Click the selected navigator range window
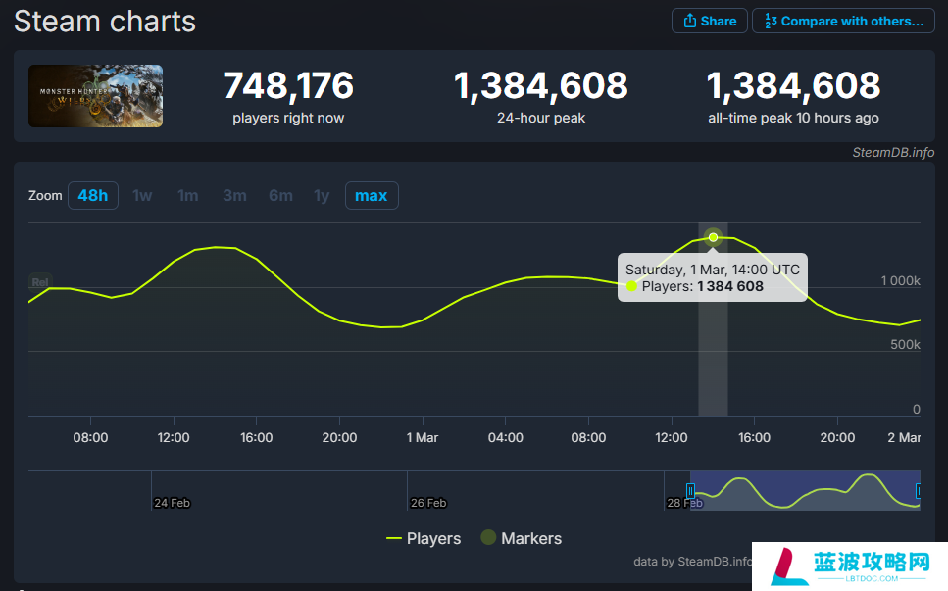 (805, 491)
